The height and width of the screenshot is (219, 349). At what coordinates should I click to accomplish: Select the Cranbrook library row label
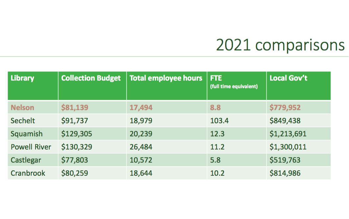[x=28, y=173]
